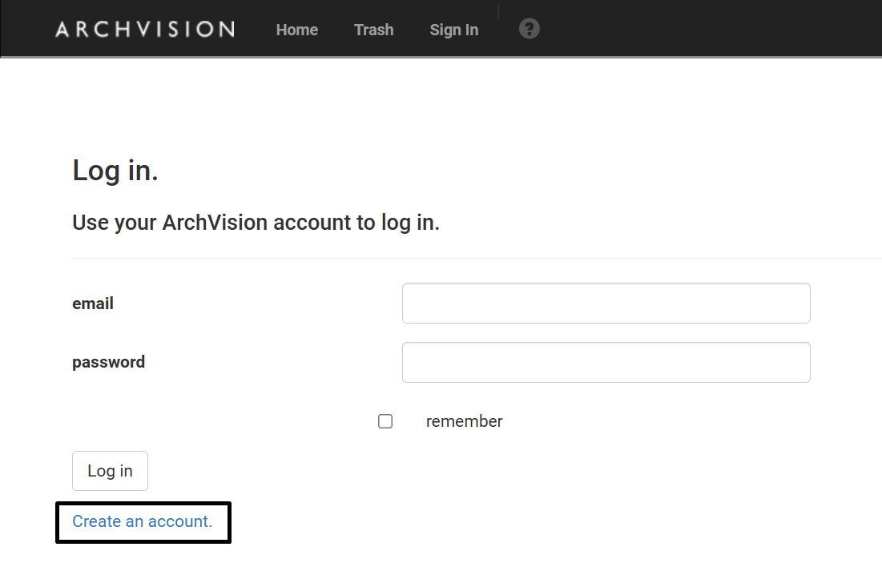882x571 pixels.
Task: Open the help question mark icon
Action: [x=529, y=29]
